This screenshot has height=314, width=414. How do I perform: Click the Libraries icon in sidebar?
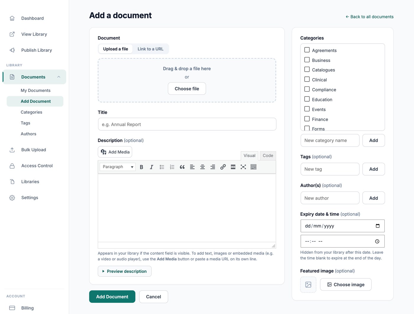12,182
